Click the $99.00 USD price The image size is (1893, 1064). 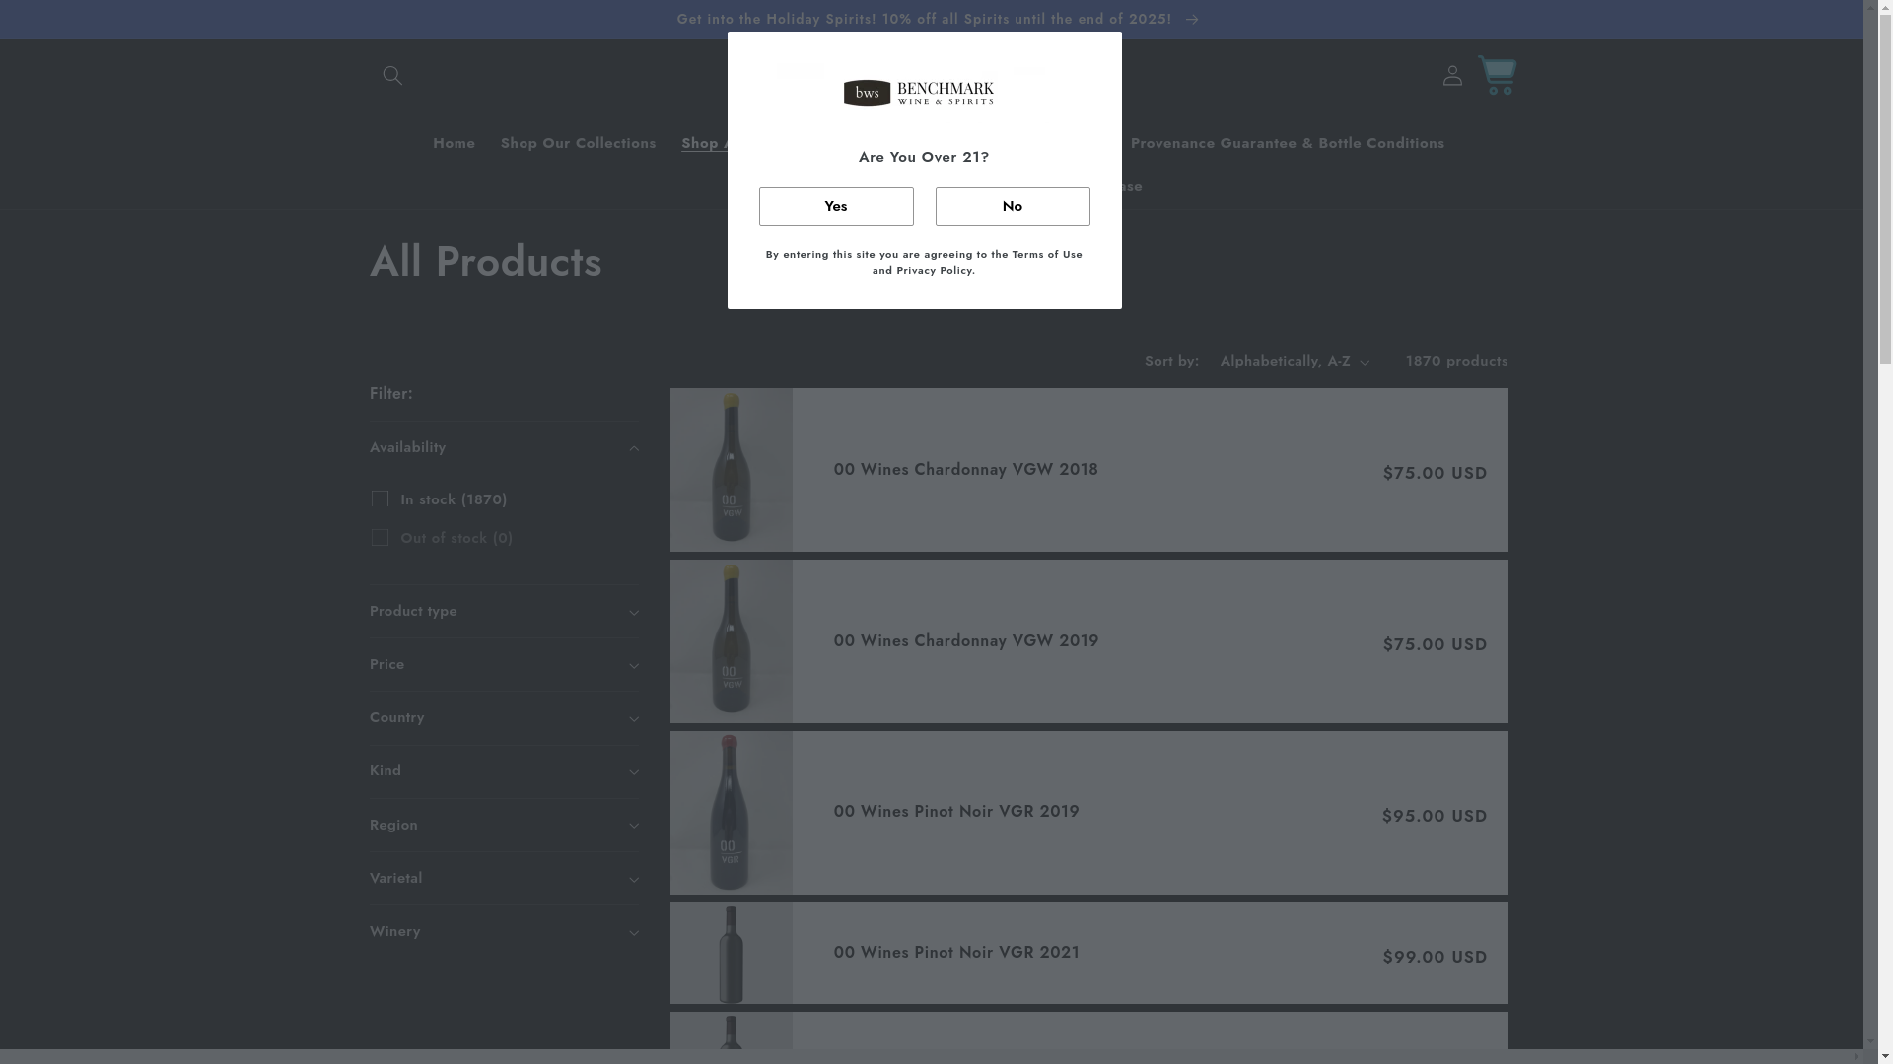1435,958
